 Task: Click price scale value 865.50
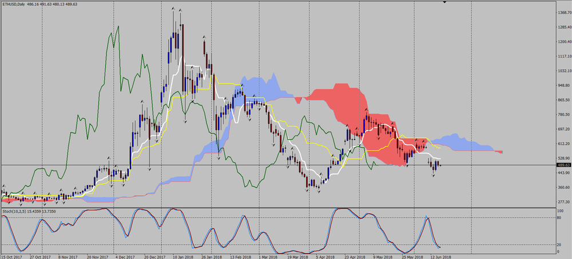(564, 100)
